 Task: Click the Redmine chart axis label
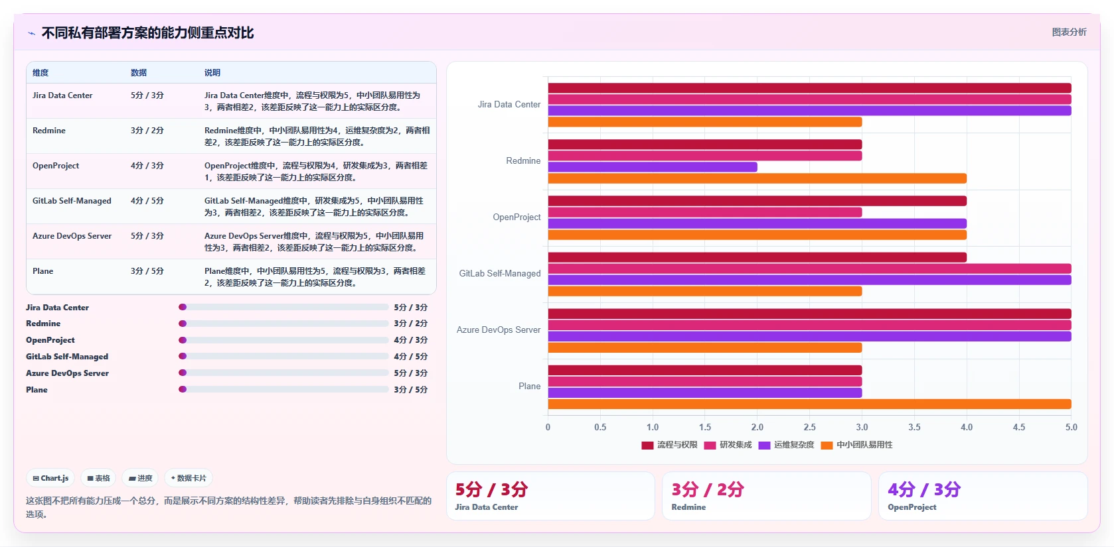click(x=523, y=160)
